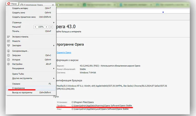Click install path C:\Program Files\Opera

coord(83,102)
